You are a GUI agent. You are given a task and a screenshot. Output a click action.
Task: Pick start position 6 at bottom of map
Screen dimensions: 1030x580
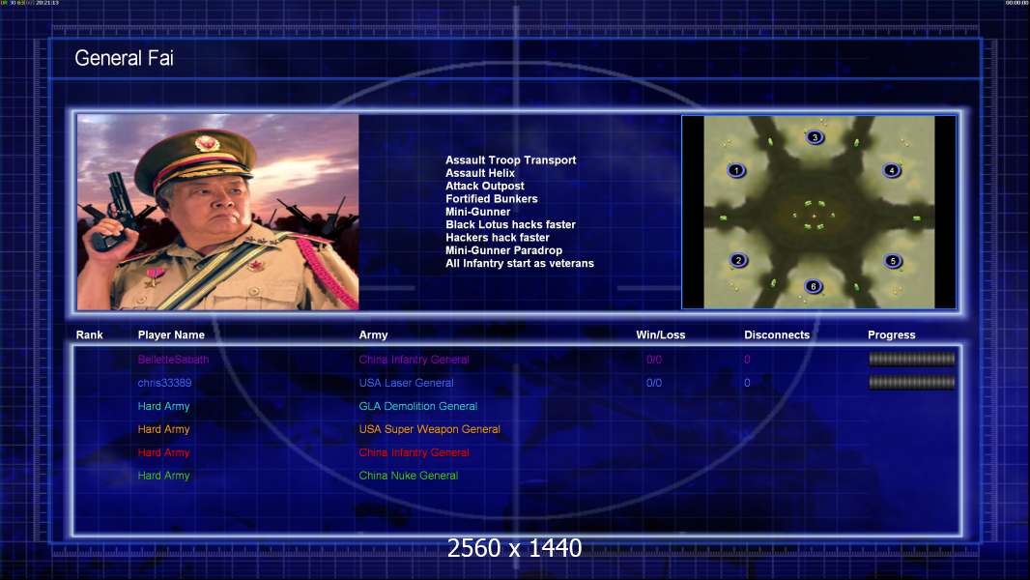[x=814, y=286]
